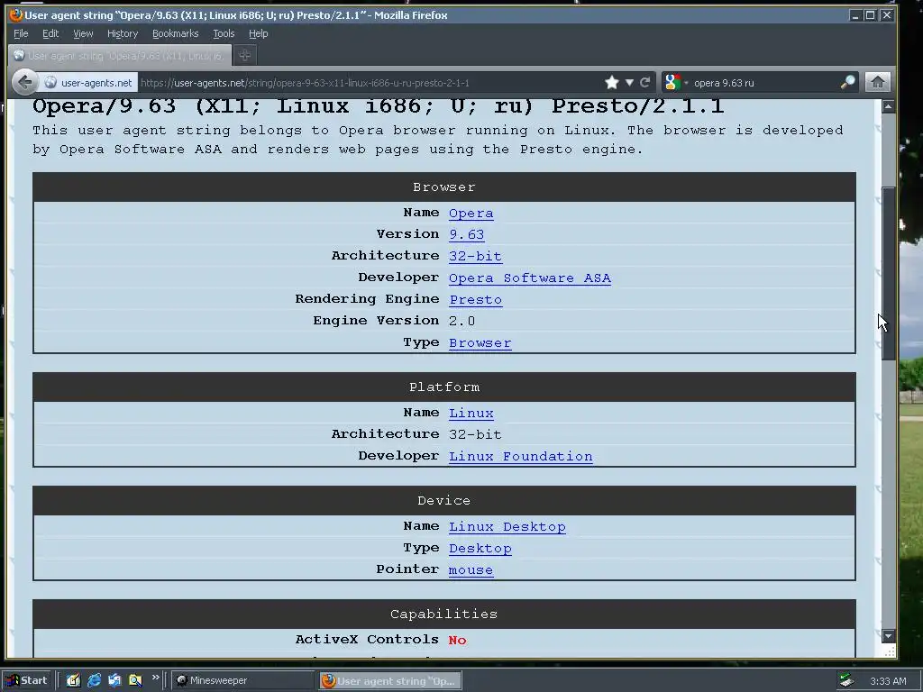Image resolution: width=923 pixels, height=692 pixels.
Task: Open the View menu
Action: click(83, 33)
